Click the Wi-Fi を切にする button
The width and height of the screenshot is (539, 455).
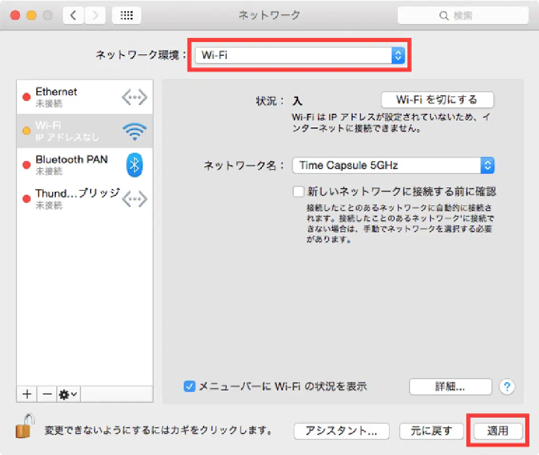(x=437, y=100)
